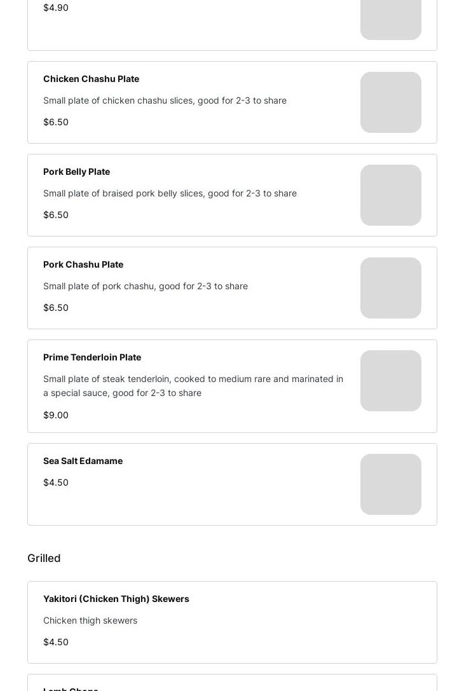This screenshot has height=691, width=464.
Task: Select the Chicken thigh skewers description
Action: point(90,620)
